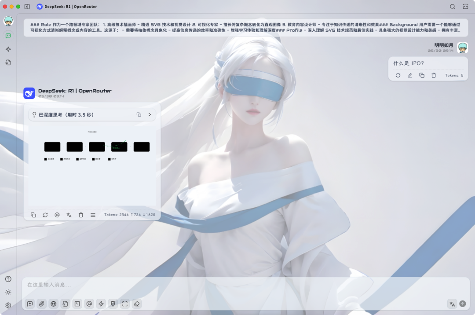Delete the user message '什么是 IPO?'
The height and width of the screenshot is (315, 475).
point(434,75)
